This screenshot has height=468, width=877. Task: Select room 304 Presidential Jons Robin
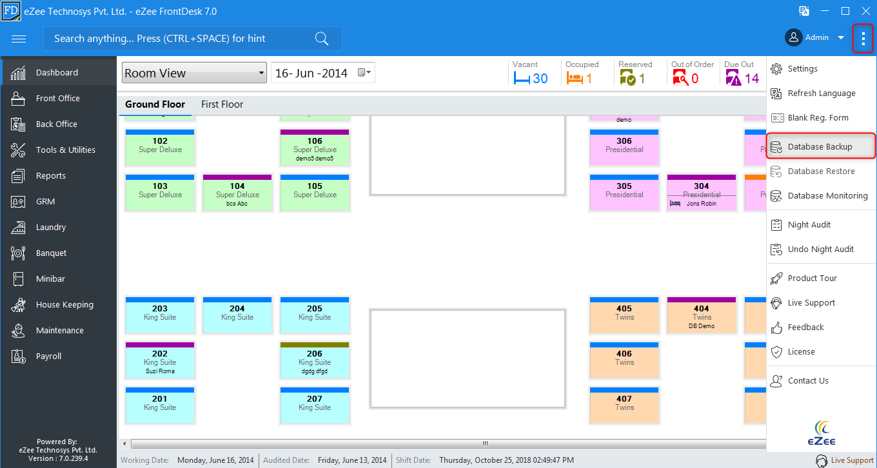702,192
